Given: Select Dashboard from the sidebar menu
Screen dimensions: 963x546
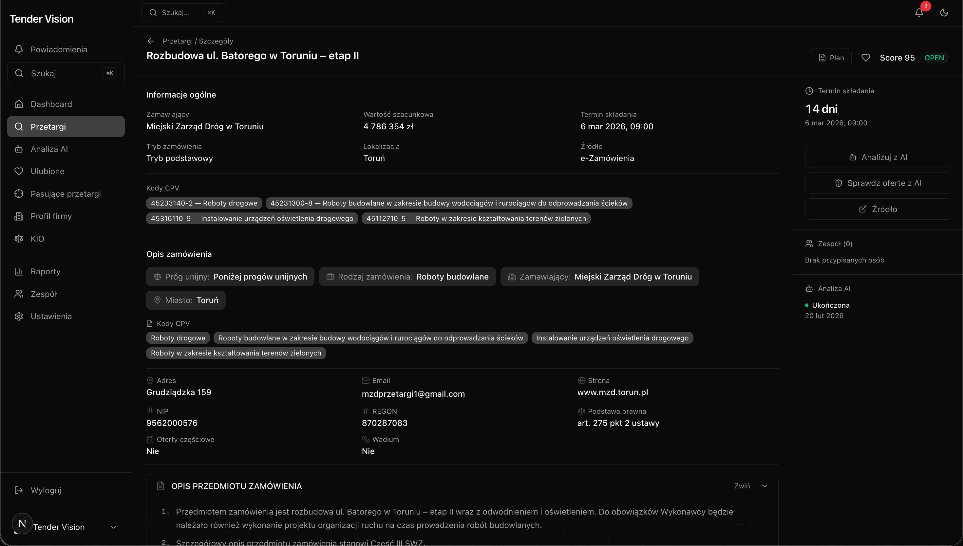Looking at the screenshot, I should tap(51, 104).
